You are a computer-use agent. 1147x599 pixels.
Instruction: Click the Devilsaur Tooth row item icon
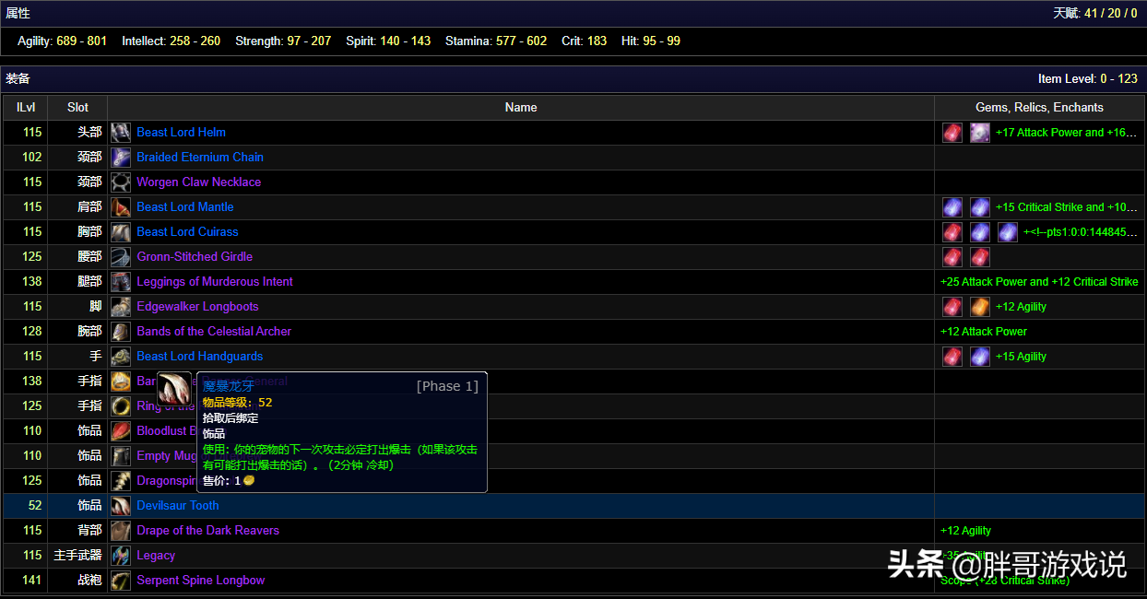pos(121,506)
